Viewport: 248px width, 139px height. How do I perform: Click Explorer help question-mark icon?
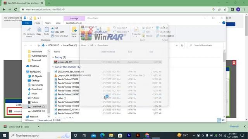click(x=224, y=23)
